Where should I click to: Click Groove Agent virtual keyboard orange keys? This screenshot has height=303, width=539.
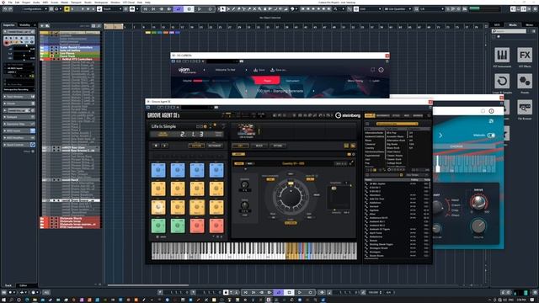tap(292, 251)
